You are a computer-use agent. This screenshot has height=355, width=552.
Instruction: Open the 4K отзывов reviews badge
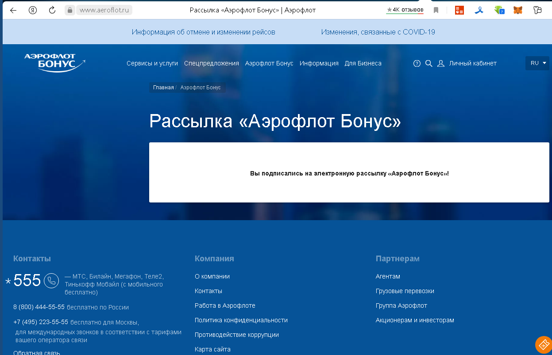pyautogui.click(x=405, y=10)
